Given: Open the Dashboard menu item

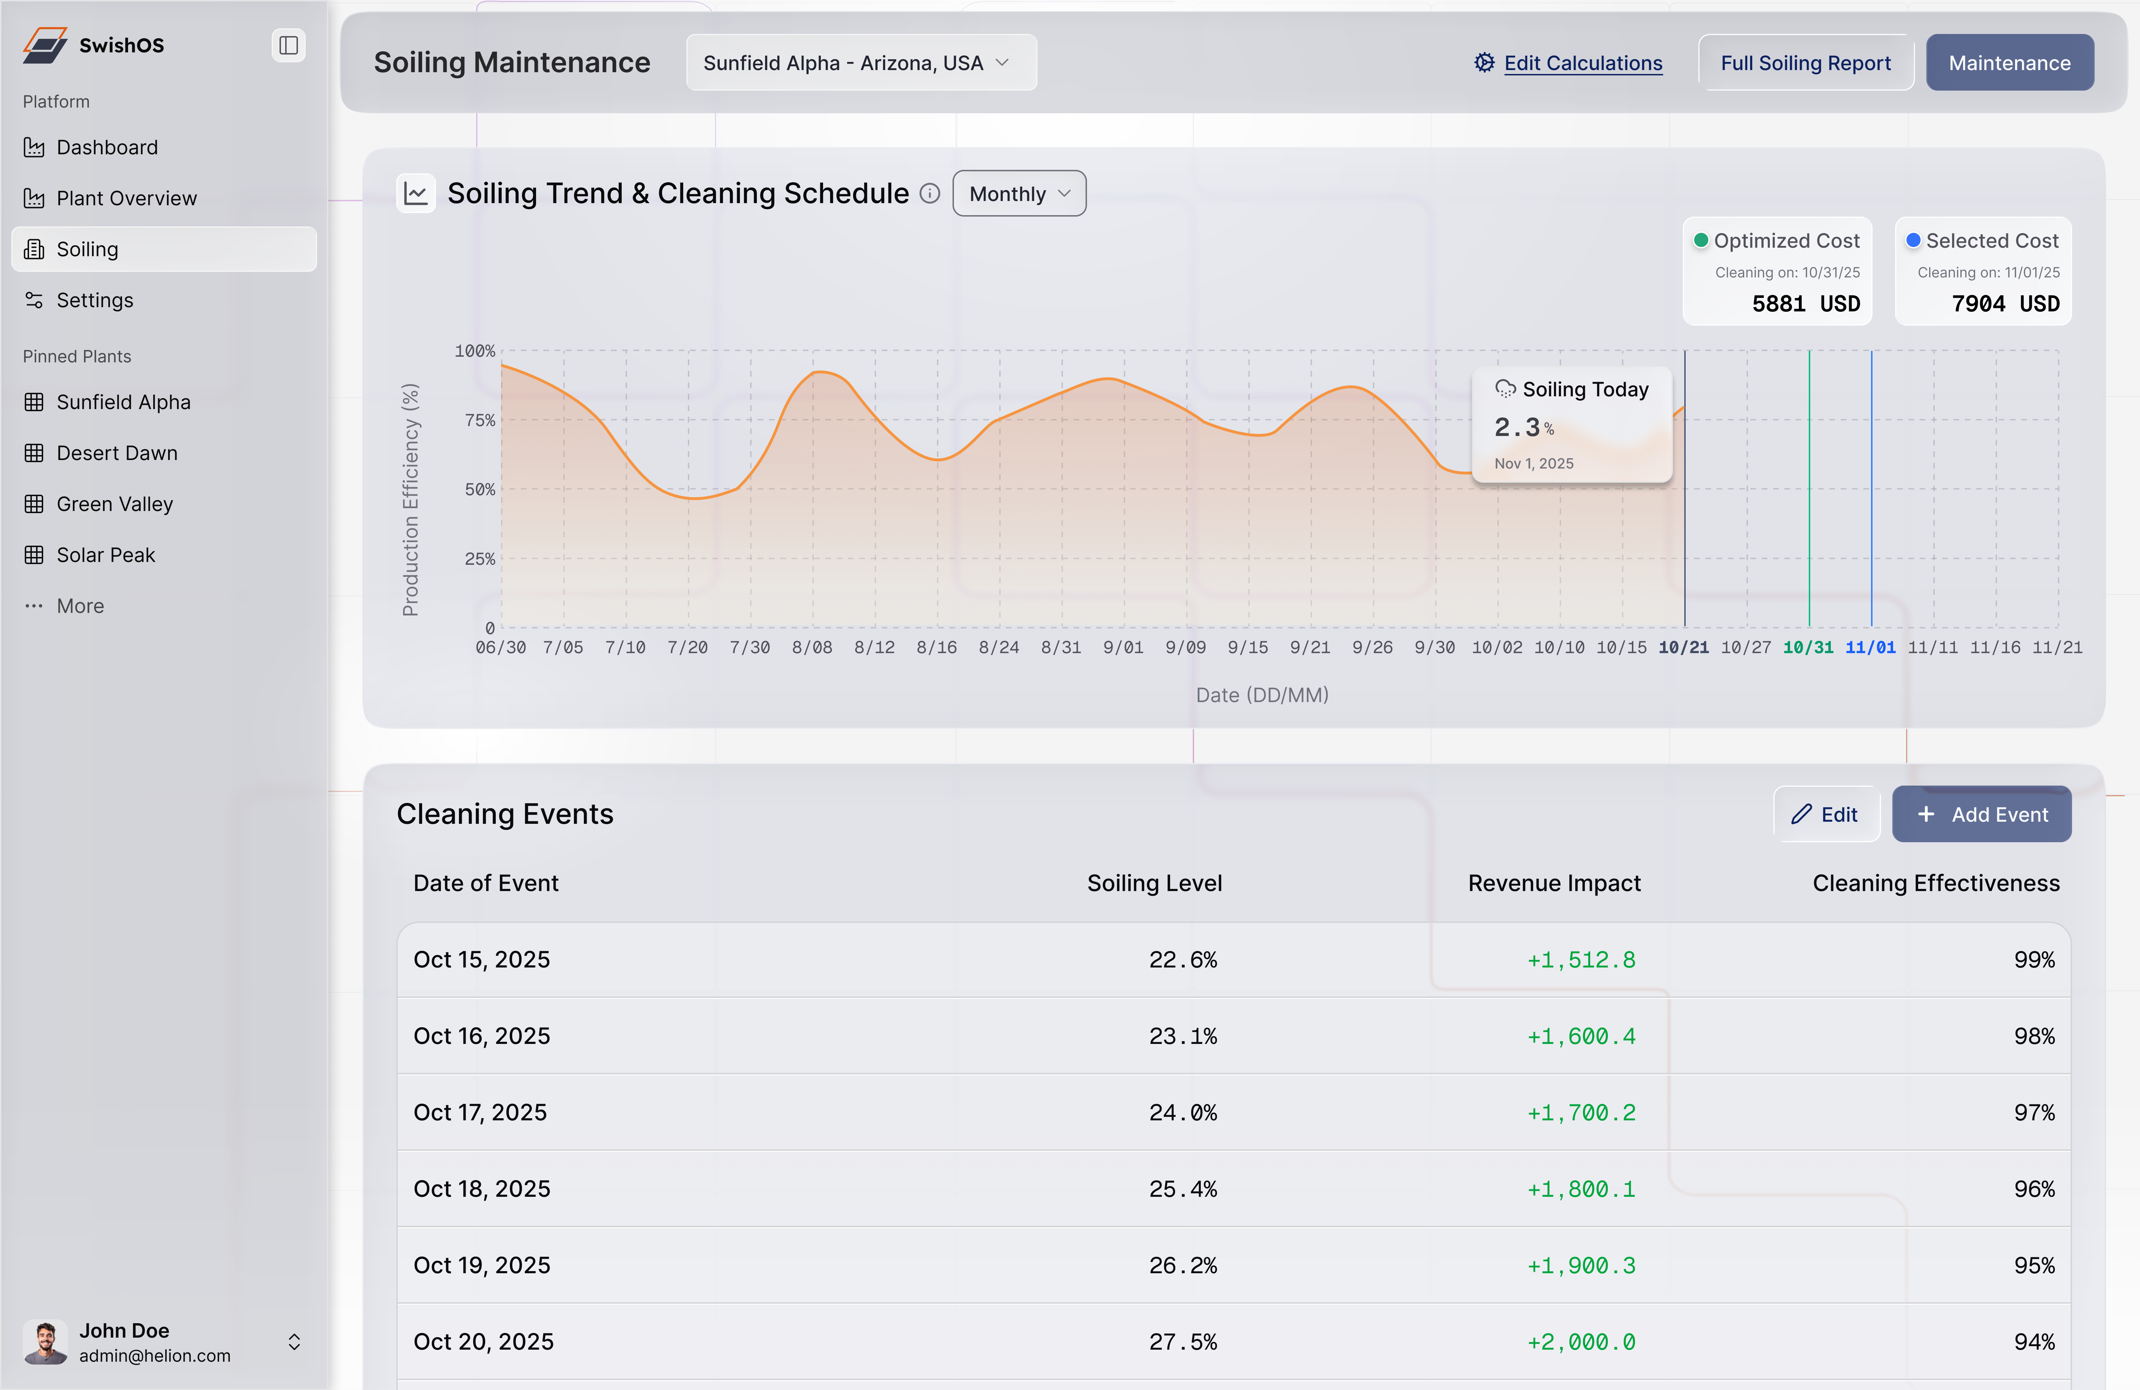Looking at the screenshot, I should click(106, 148).
